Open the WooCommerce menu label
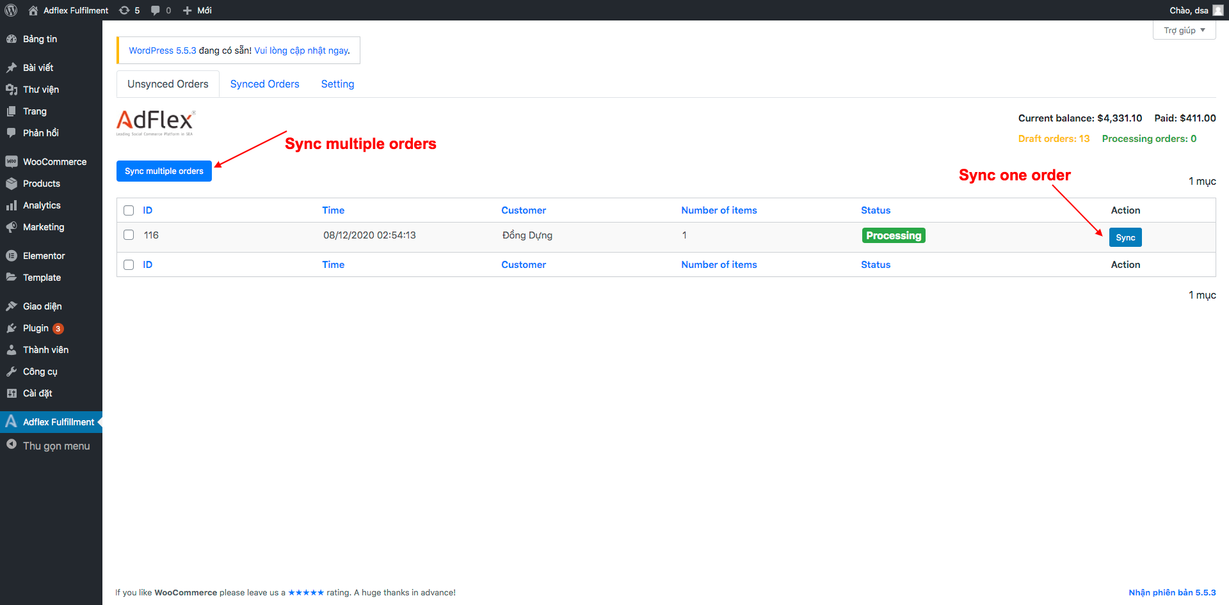Image resolution: width=1229 pixels, height=605 pixels. click(54, 162)
